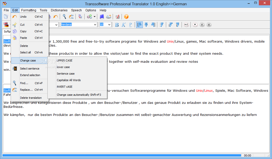Toggle Bold formatting with the B button

(117, 25)
